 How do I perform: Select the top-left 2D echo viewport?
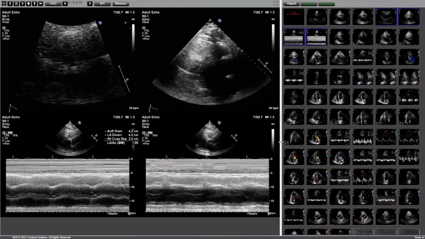point(70,59)
